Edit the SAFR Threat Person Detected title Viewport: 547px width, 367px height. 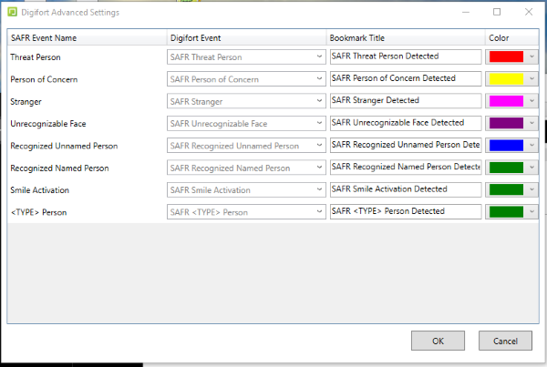click(406, 56)
